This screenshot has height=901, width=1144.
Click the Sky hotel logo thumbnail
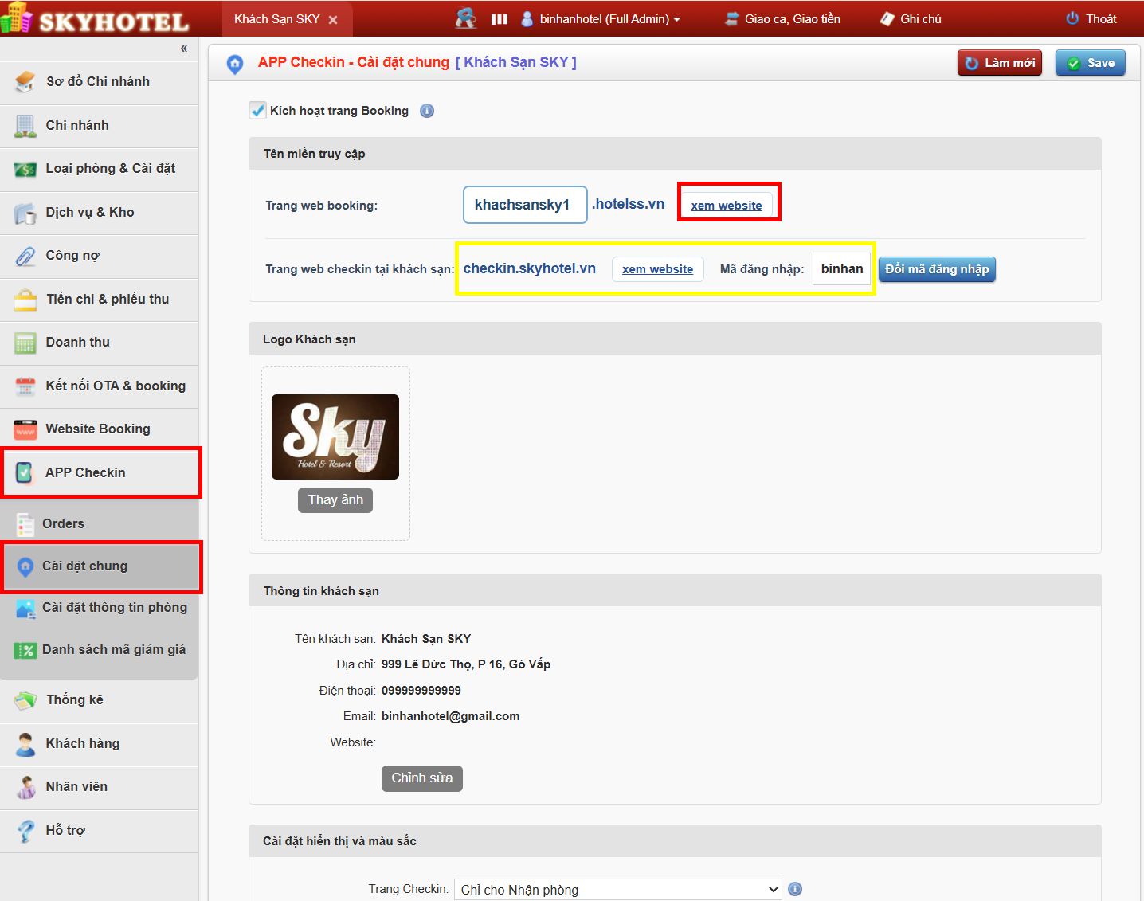pyautogui.click(x=335, y=437)
